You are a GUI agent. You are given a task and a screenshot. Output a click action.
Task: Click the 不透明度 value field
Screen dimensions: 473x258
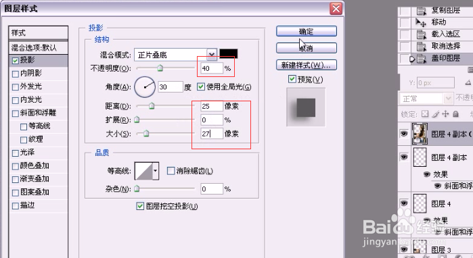click(x=212, y=68)
